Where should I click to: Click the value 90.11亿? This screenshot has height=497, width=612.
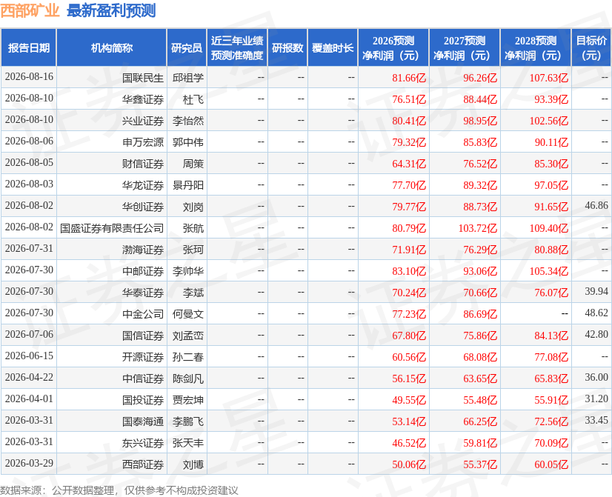click(551, 142)
